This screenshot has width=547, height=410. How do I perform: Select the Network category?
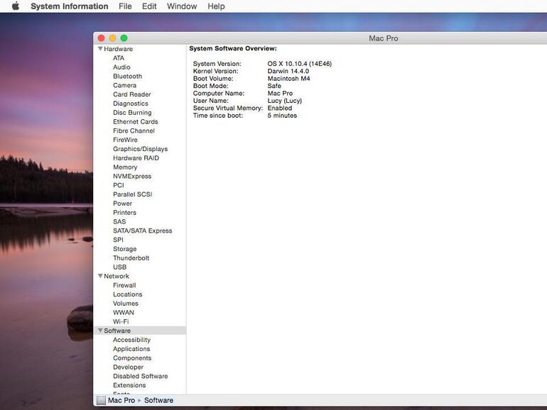(x=117, y=276)
